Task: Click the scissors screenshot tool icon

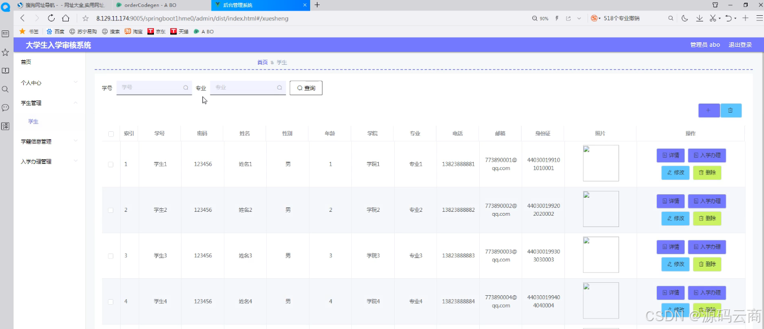Action: tap(712, 18)
